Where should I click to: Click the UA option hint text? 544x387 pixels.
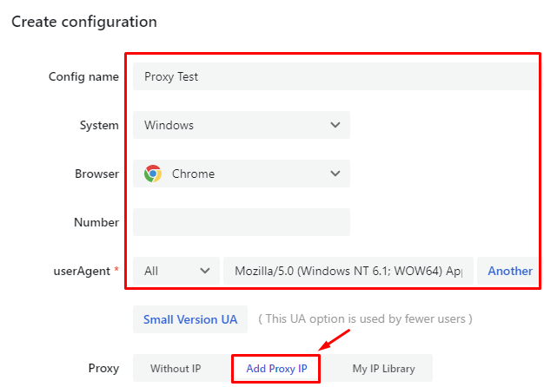365,318
